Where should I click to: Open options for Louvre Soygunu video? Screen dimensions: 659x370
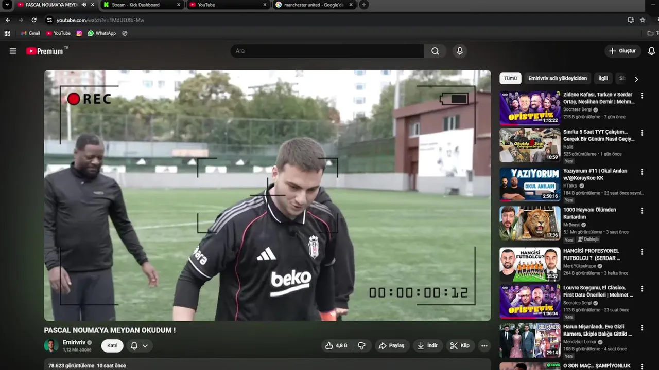coord(642,289)
